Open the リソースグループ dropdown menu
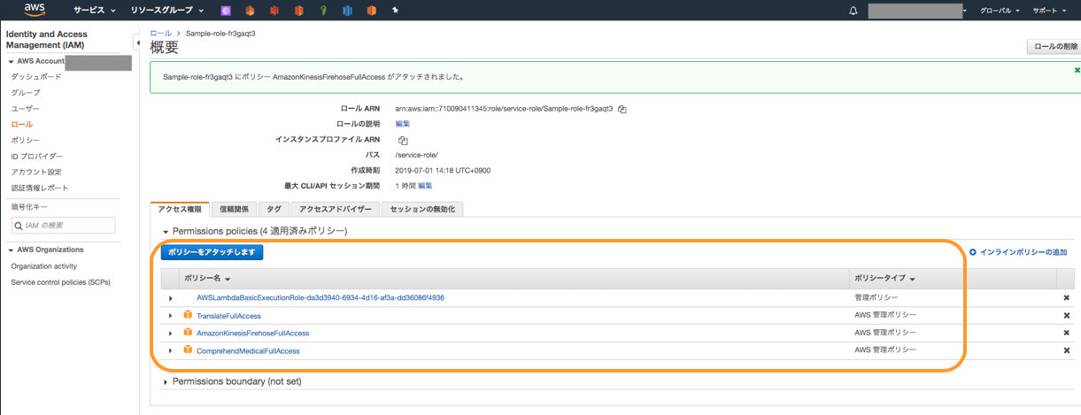1081x415 pixels. coord(167,11)
